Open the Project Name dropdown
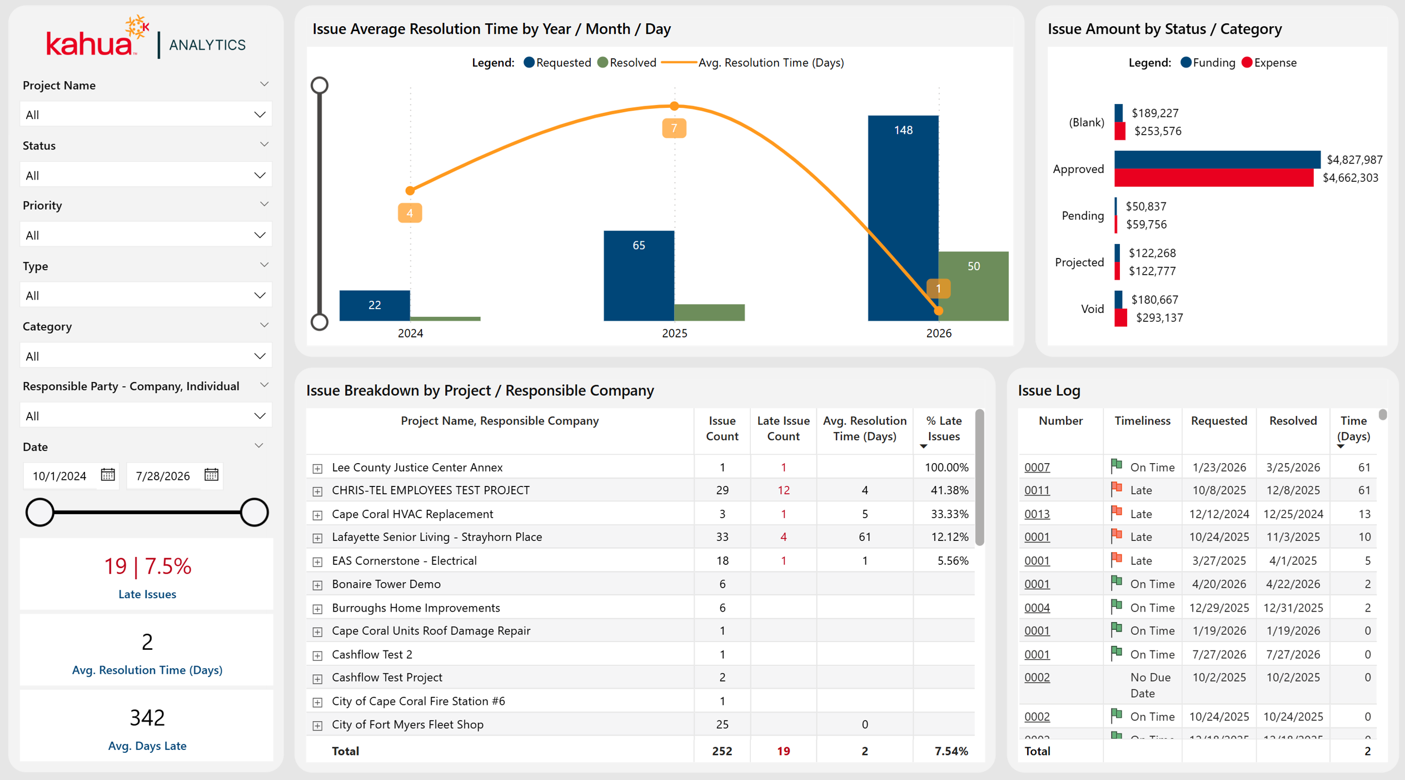 [146, 115]
